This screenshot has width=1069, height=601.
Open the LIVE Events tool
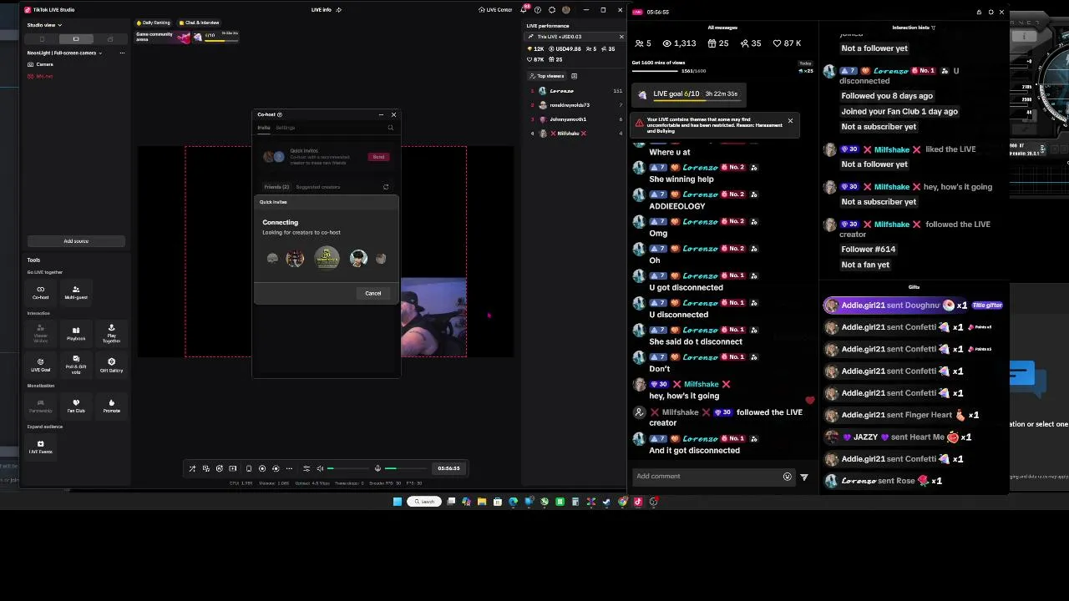pyautogui.click(x=40, y=447)
